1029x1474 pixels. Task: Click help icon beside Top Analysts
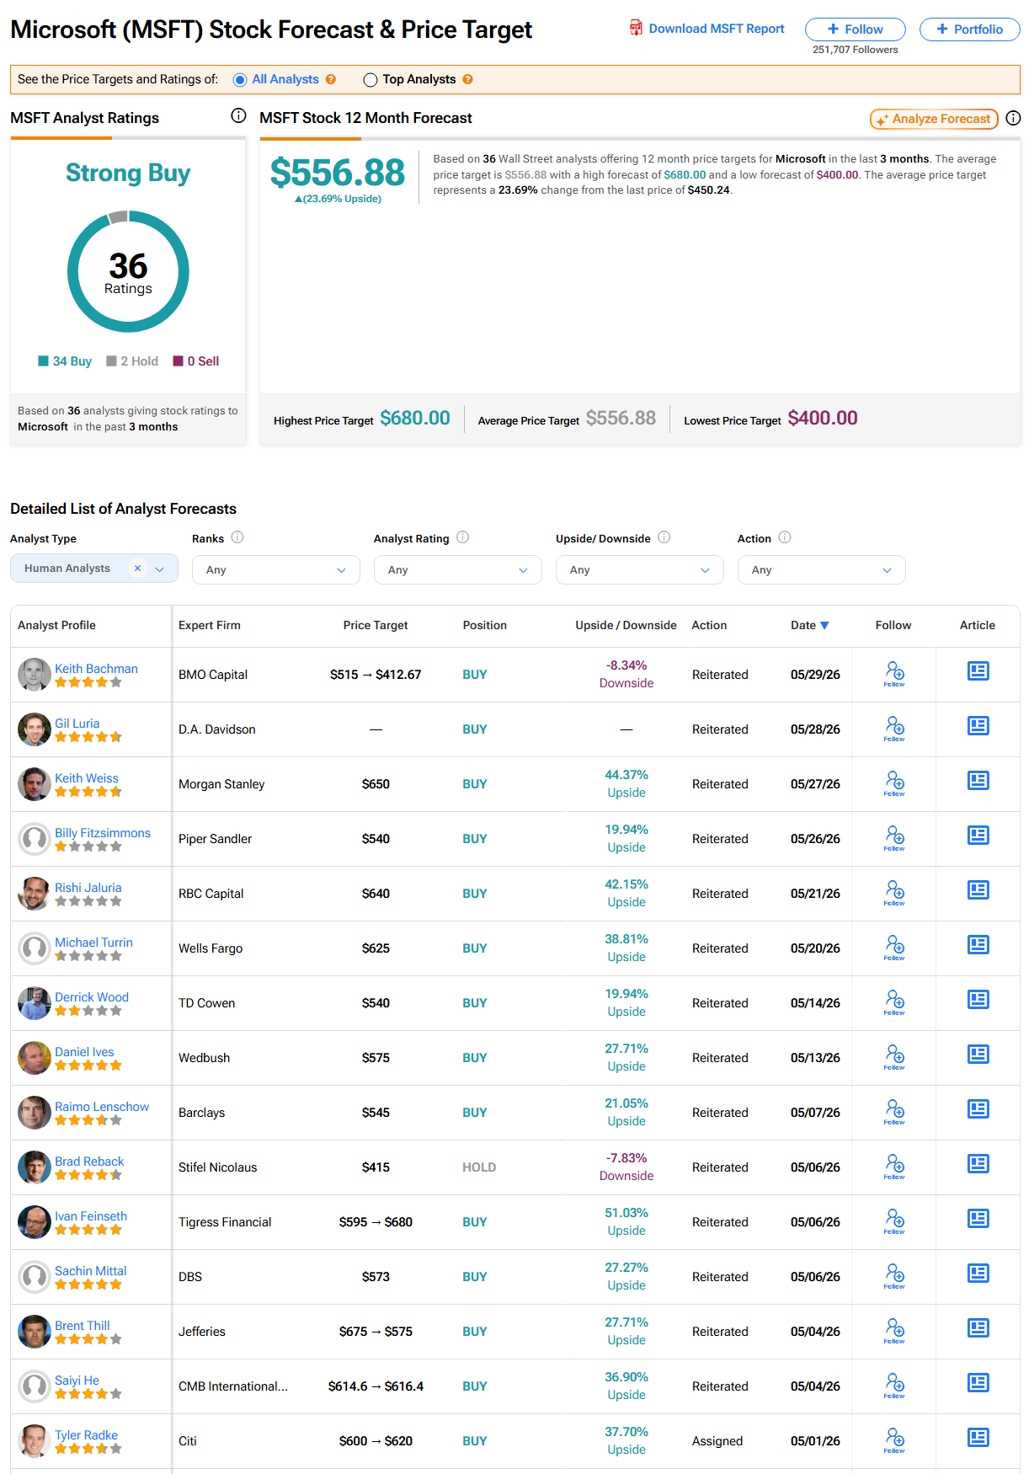[468, 79]
